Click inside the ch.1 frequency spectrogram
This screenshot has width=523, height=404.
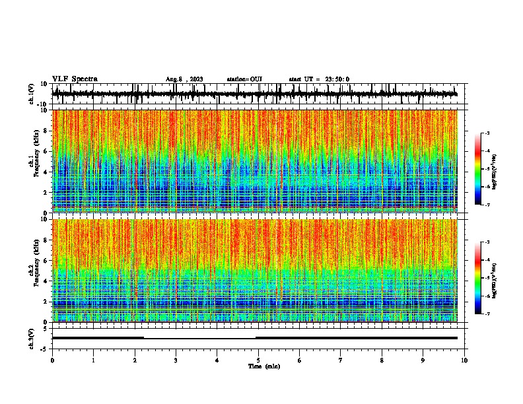point(255,161)
